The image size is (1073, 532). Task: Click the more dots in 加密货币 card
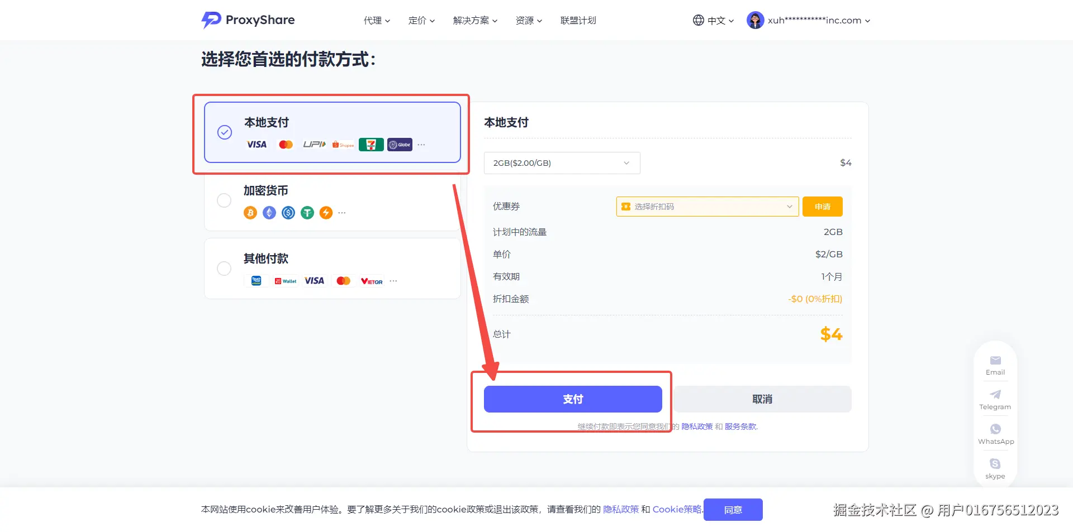[342, 213]
